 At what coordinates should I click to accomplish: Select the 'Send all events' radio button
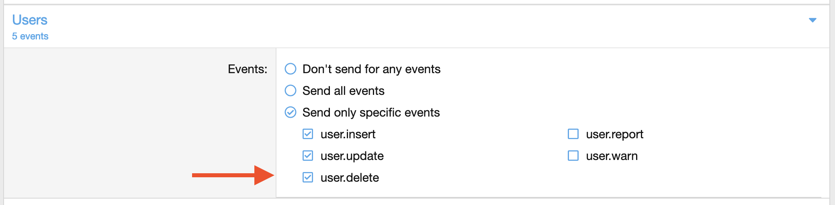[291, 90]
